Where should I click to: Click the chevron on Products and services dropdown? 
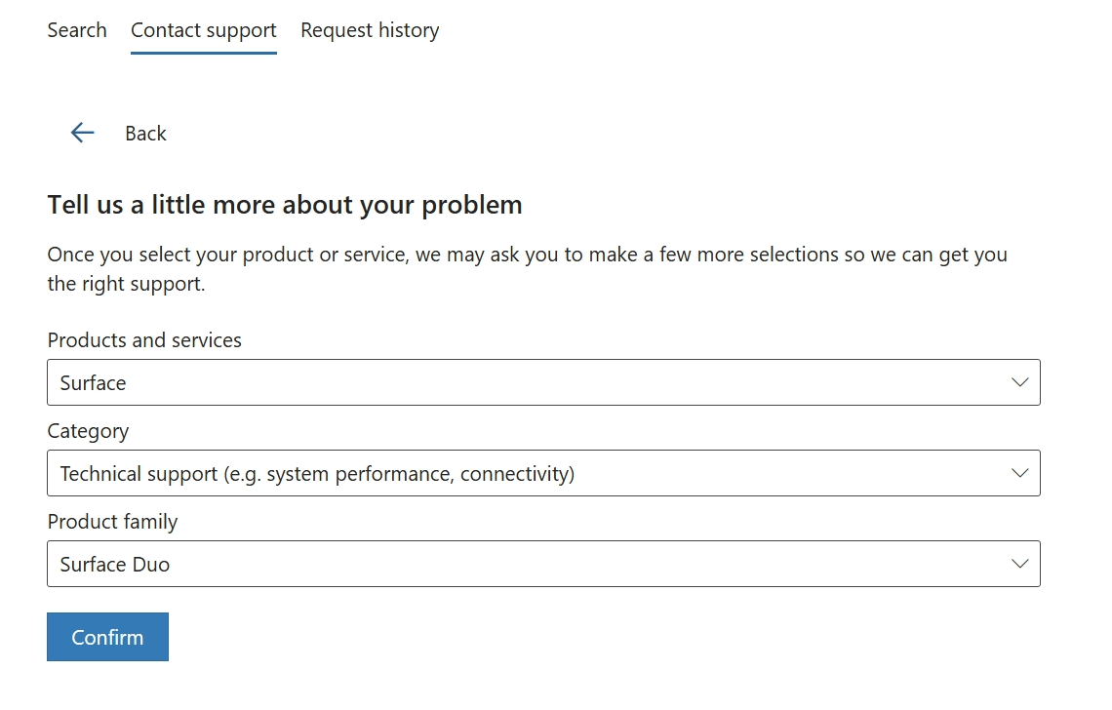point(1019,382)
